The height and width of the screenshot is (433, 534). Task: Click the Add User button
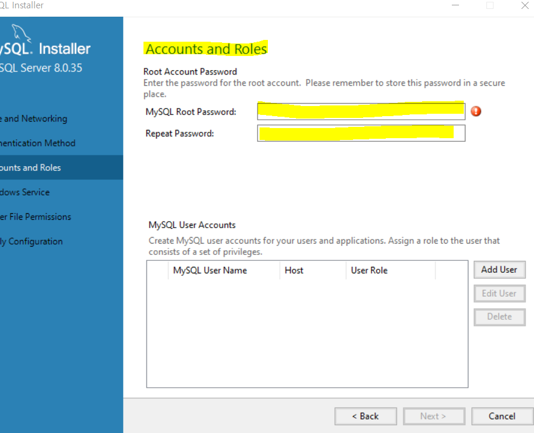point(499,269)
